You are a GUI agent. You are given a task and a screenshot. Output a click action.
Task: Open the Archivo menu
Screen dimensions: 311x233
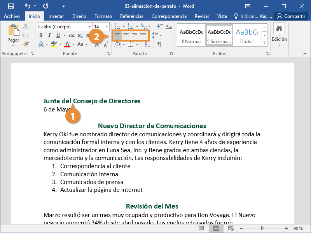pyautogui.click(x=12, y=16)
